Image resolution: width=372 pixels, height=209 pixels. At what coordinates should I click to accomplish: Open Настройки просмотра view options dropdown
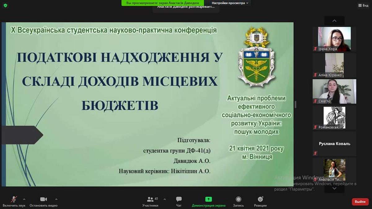(x=230, y=3)
